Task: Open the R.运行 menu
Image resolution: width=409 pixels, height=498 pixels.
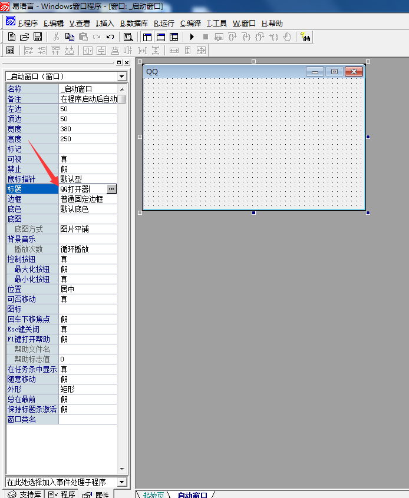Action: coord(164,24)
